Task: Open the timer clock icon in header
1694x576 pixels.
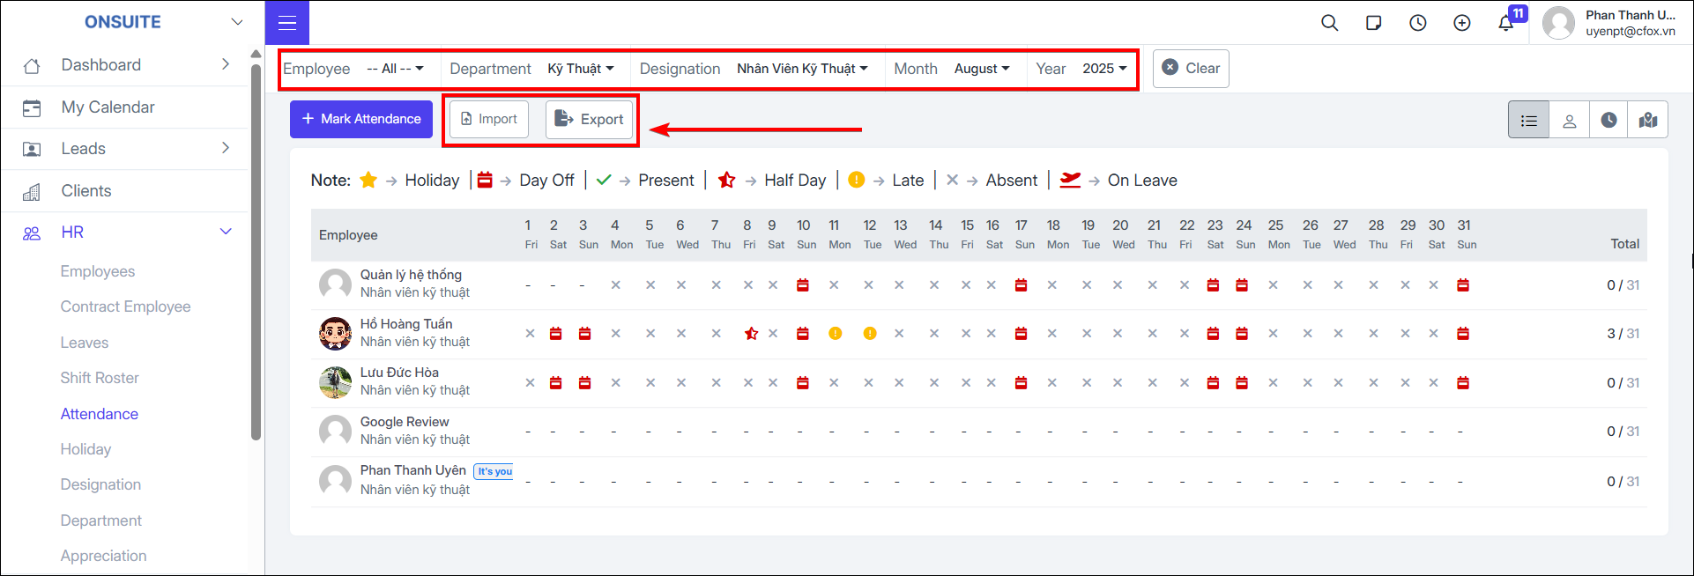Action: tap(1418, 23)
